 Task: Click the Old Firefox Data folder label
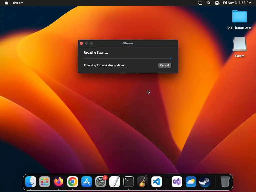(239, 28)
